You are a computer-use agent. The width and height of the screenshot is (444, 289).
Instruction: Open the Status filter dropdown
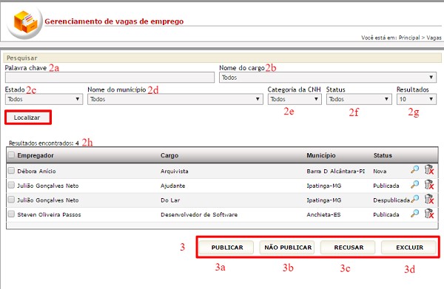click(x=359, y=99)
